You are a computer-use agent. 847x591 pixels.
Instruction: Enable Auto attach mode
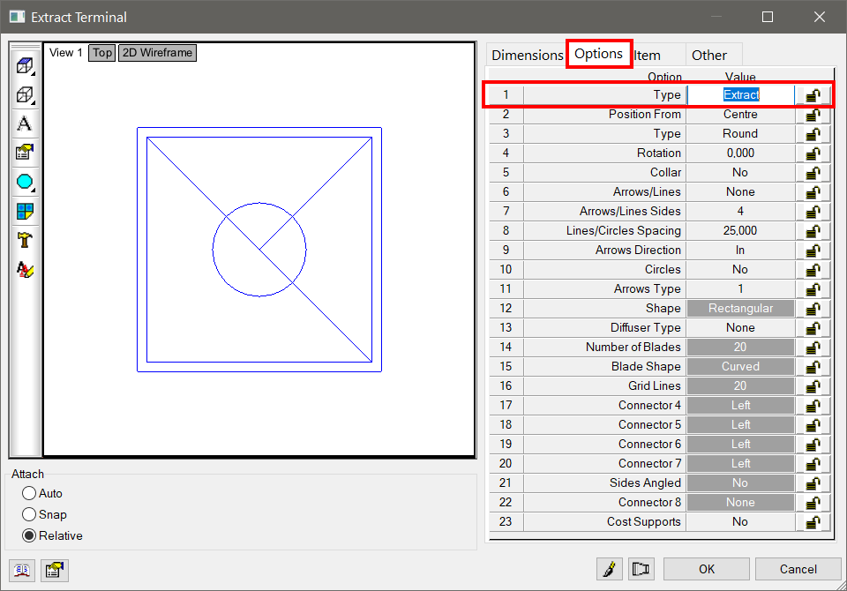pos(27,493)
